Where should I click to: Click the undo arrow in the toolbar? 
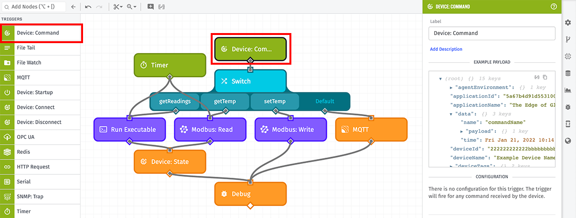[88, 7]
